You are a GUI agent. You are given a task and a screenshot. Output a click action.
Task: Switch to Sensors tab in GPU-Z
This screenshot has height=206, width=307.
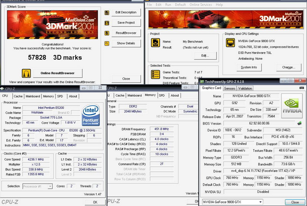[229, 88]
